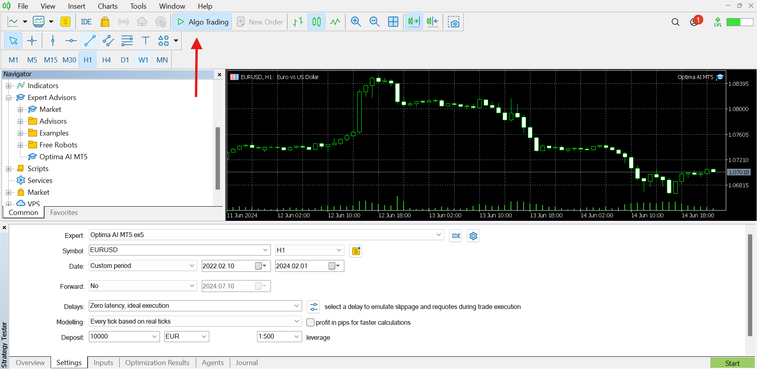Click the chart templates toolbar icon
This screenshot has width=757, height=369.
pyautogui.click(x=39, y=22)
